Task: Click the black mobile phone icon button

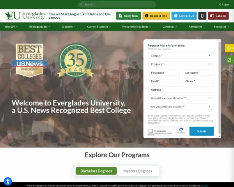Action: (x=202, y=16)
